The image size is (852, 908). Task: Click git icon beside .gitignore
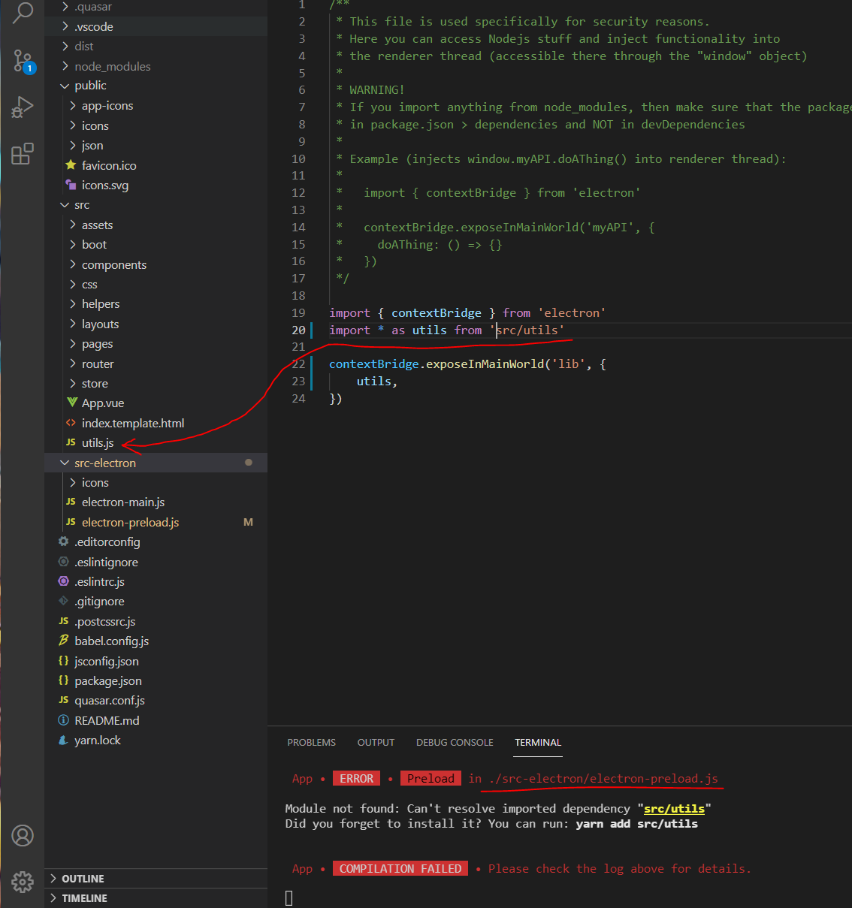(64, 601)
